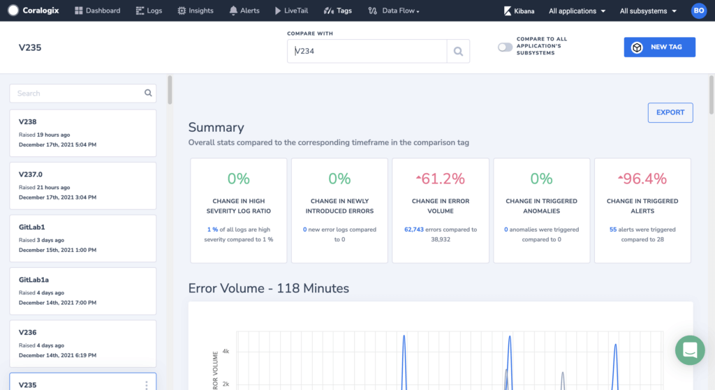Screen dimensions: 715x390
Task: Click the Tags icon in navbar
Action: pos(328,10)
